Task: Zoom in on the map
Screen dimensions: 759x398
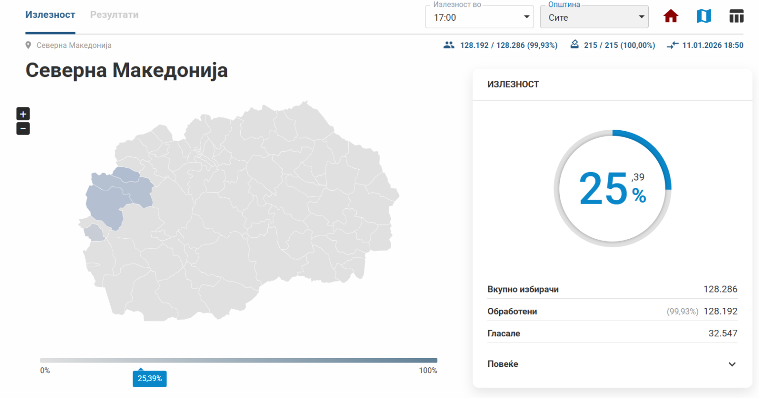Action: pos(23,114)
